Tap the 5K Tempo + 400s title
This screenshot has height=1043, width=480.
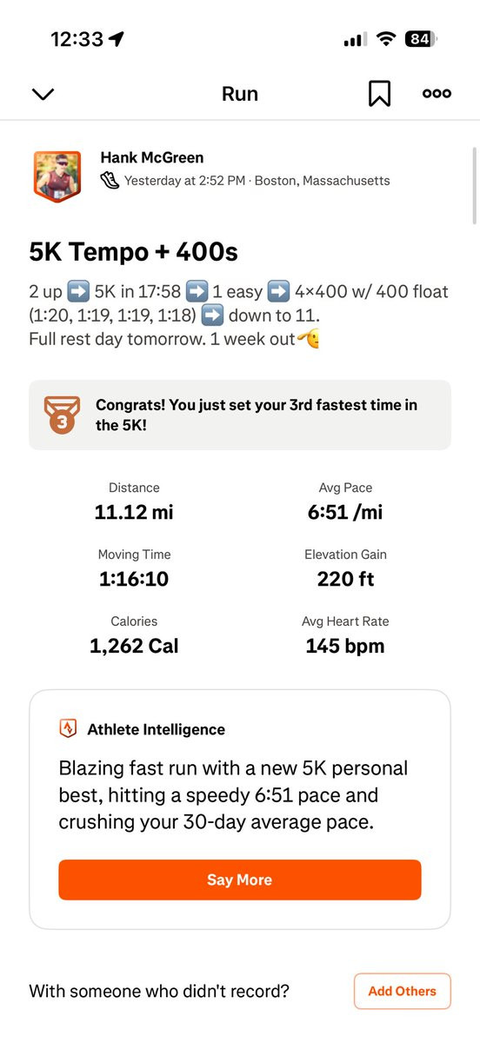coord(134,252)
